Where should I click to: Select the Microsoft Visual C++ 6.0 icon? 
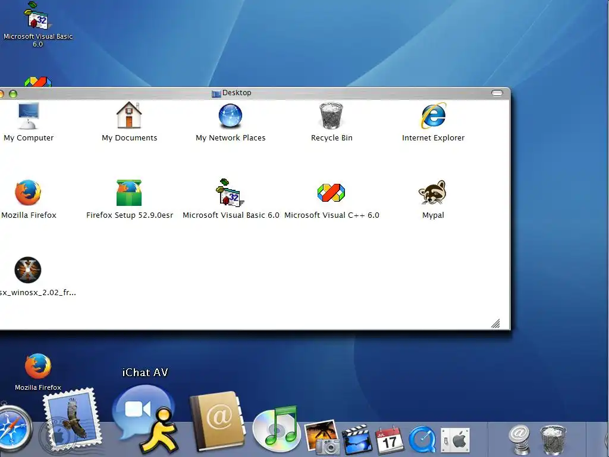tap(331, 193)
